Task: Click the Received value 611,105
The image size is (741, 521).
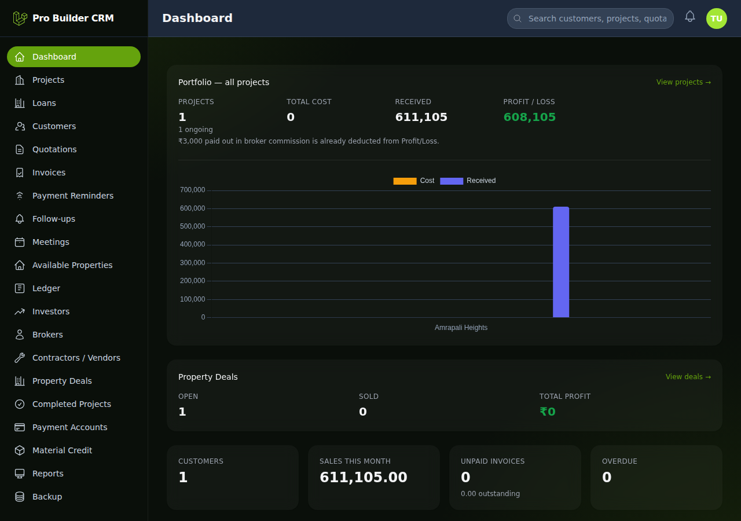Action: point(421,117)
